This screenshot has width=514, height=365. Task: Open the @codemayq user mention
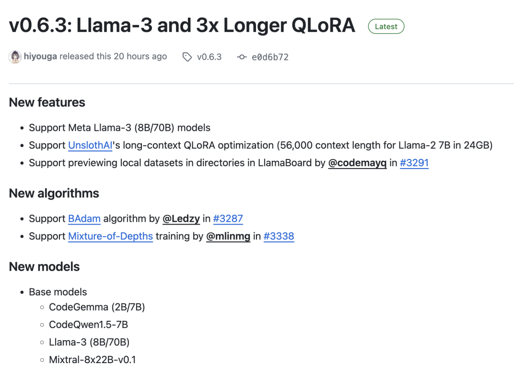(357, 163)
